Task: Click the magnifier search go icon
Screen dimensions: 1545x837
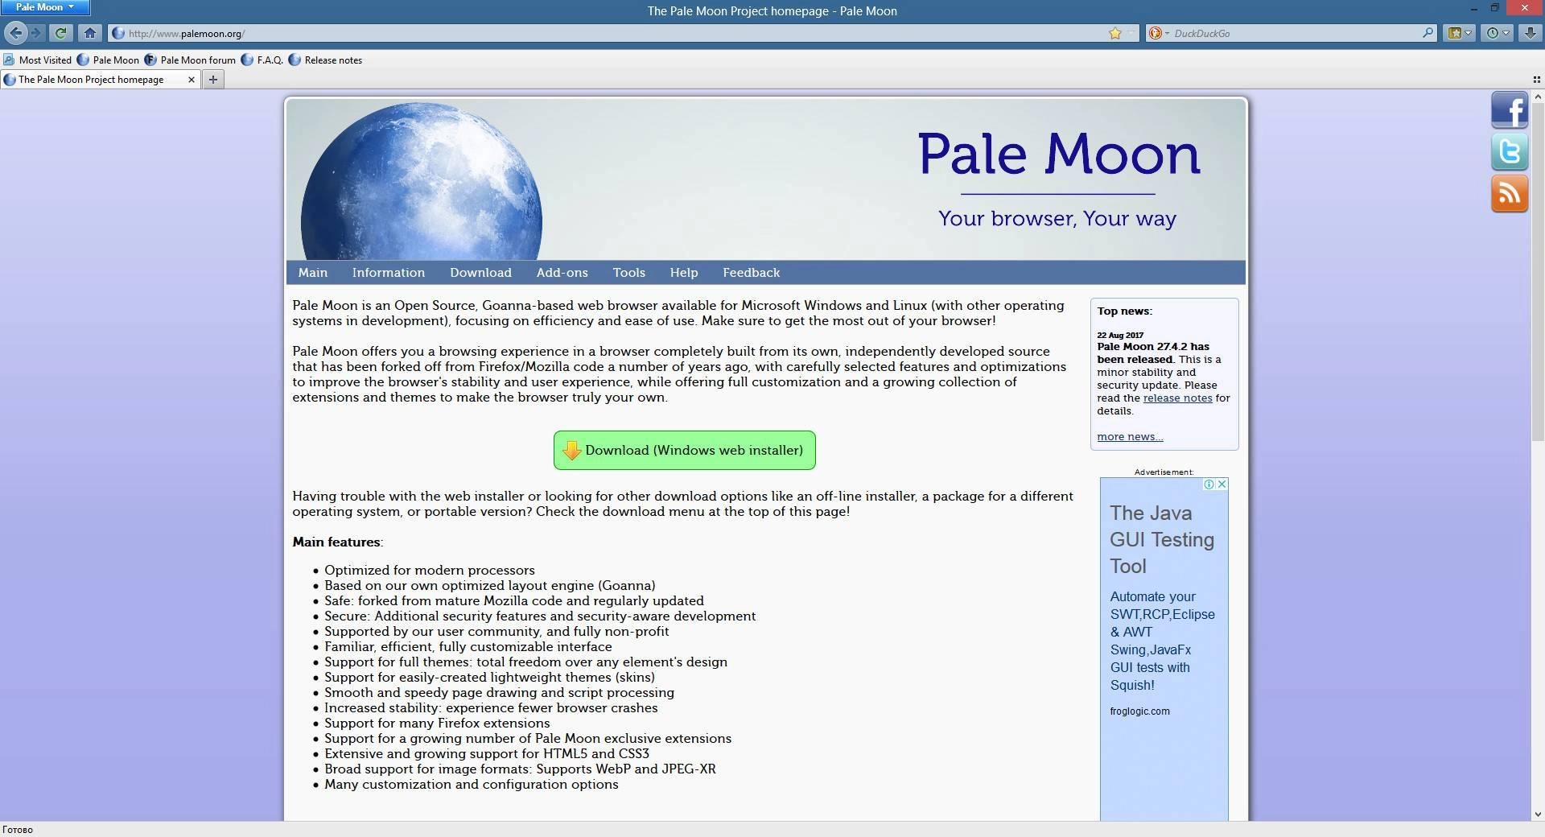Action: pyautogui.click(x=1428, y=33)
